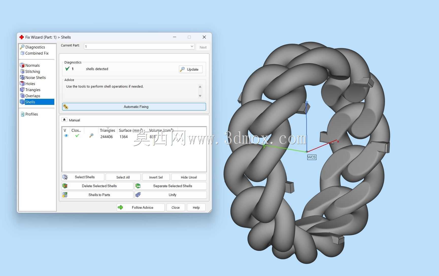
Task: Select the 1364 surface value cell
Action: [x=124, y=137]
